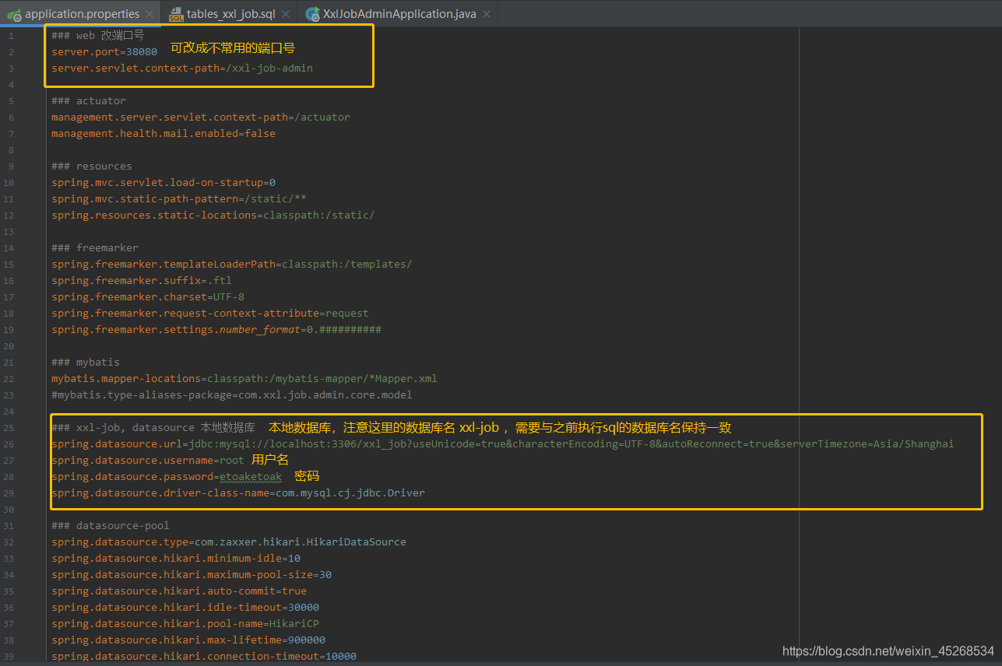
Task: Click the spring.datasource.driver-class-name line
Action: point(238,492)
